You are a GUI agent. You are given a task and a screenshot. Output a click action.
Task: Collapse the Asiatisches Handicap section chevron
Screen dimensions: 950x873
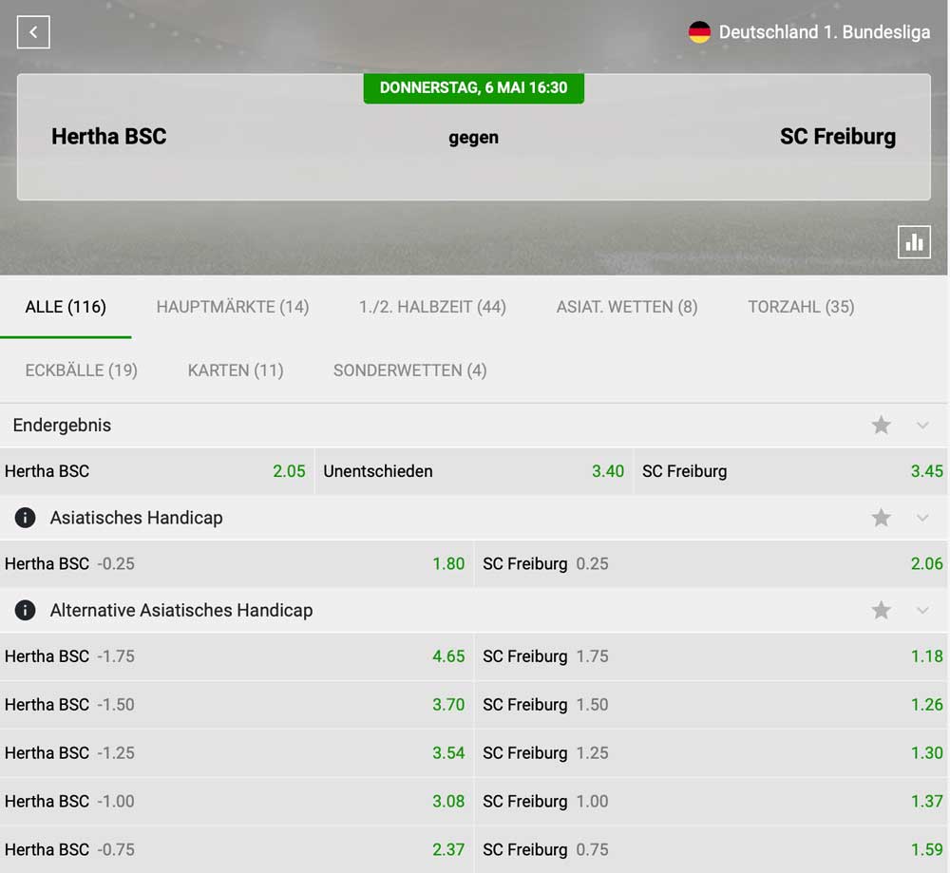click(x=922, y=518)
